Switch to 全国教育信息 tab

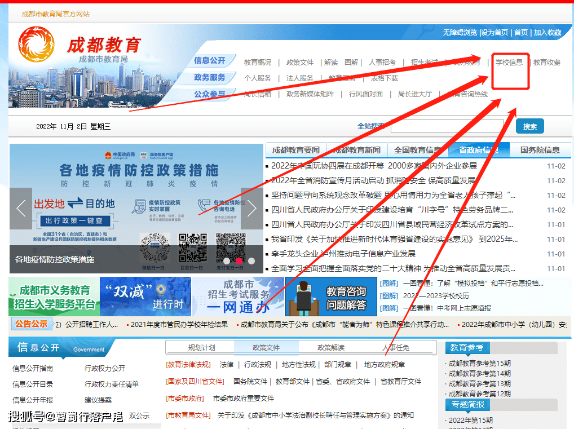pyautogui.click(x=418, y=150)
